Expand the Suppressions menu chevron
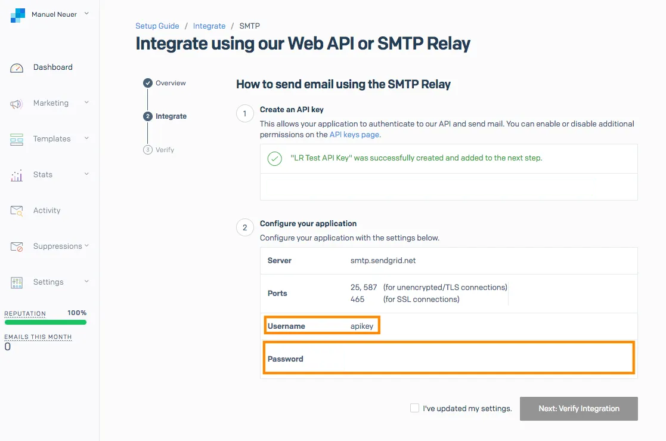Screen dimensions: 666x441 (x=86, y=245)
